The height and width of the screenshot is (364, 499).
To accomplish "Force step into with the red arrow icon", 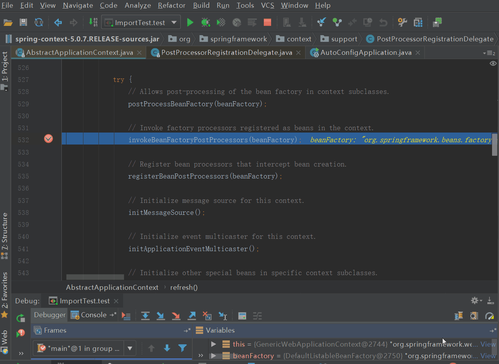I will pyautogui.click(x=176, y=316).
